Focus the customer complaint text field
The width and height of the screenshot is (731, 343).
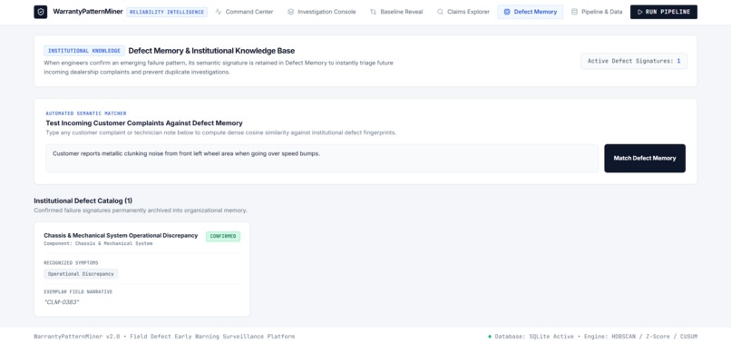coord(322,158)
